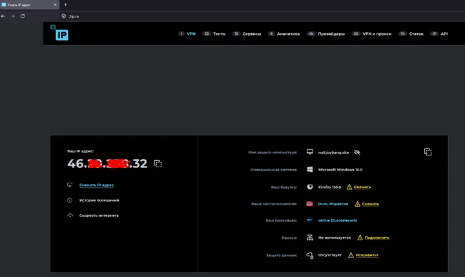Click the history clock icon
This screenshot has height=277, width=465.
click(x=70, y=200)
